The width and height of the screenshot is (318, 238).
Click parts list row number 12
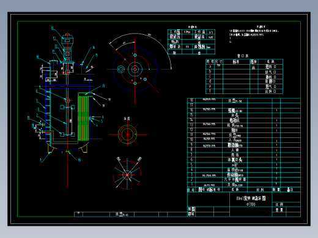(x=244, y=130)
